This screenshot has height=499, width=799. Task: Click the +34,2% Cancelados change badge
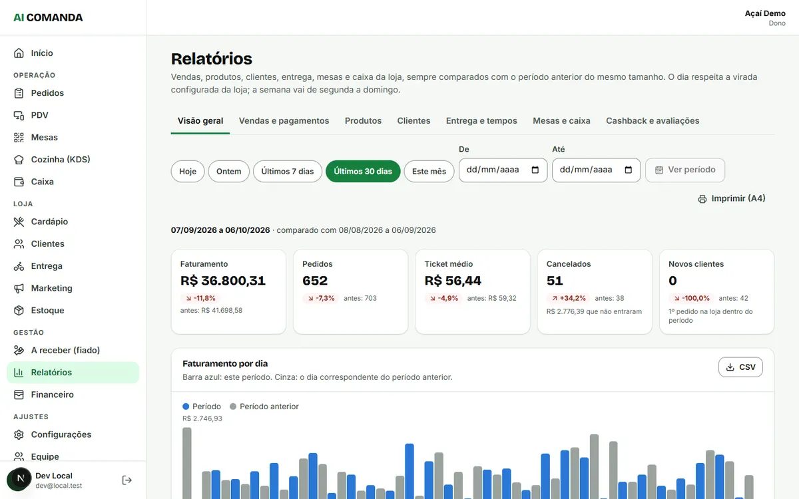(568, 298)
